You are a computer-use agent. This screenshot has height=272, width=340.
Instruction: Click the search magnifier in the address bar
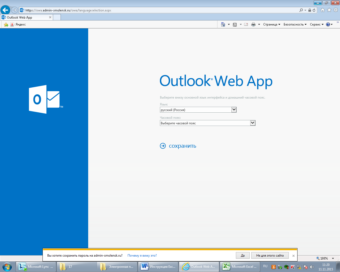coord(301,10)
